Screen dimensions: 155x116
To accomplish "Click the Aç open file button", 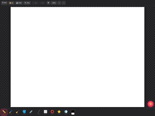I will 11,3.
